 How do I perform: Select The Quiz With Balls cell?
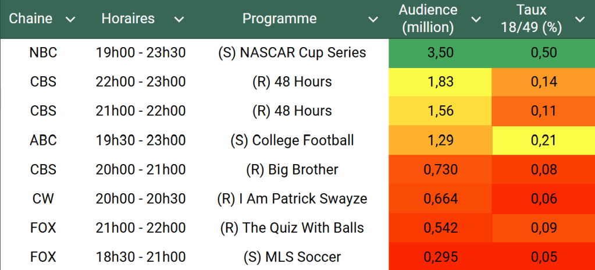coord(292,228)
